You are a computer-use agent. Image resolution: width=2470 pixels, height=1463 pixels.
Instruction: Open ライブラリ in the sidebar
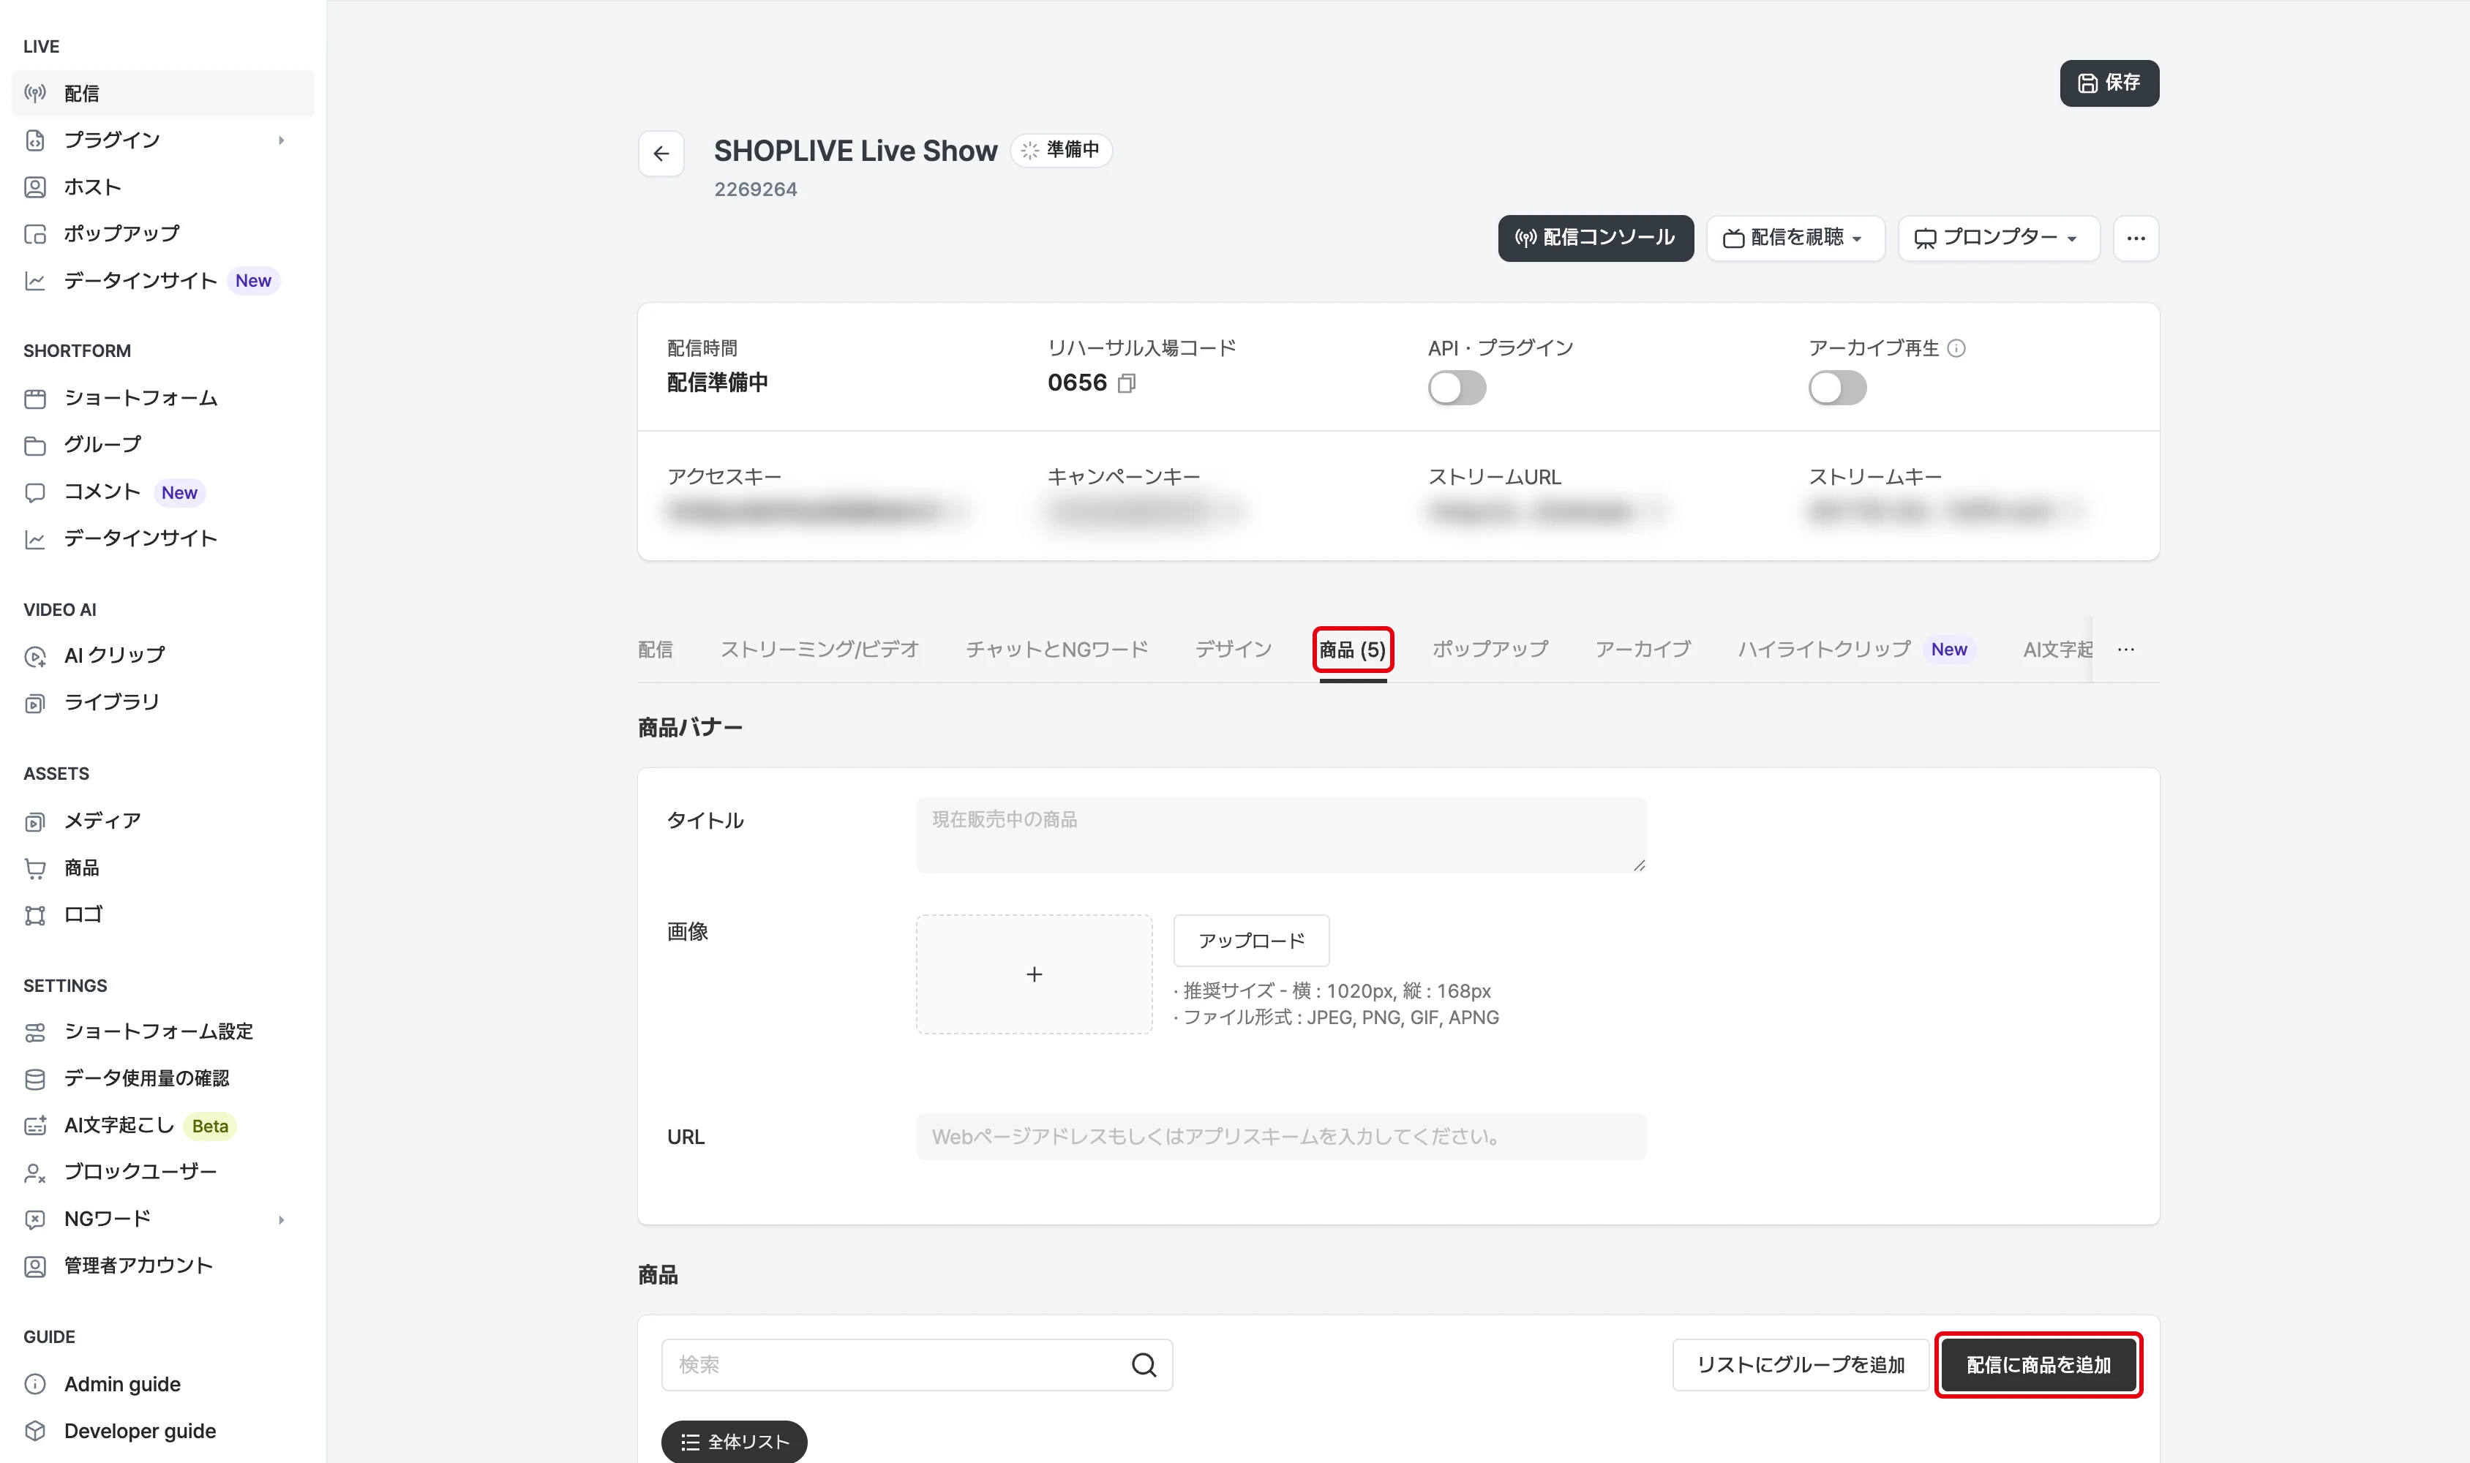(x=162, y=702)
